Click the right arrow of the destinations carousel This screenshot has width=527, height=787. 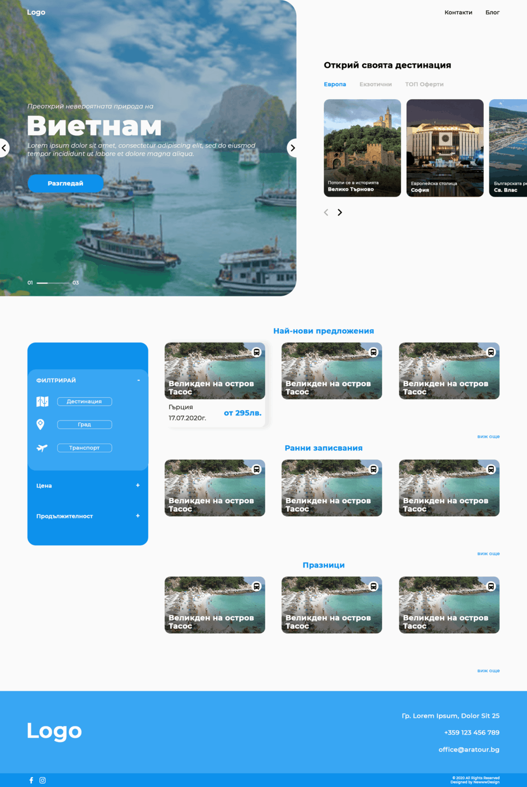coord(340,212)
